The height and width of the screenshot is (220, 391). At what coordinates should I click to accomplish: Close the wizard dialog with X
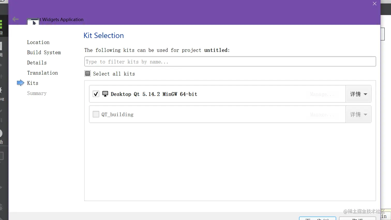click(374, 4)
